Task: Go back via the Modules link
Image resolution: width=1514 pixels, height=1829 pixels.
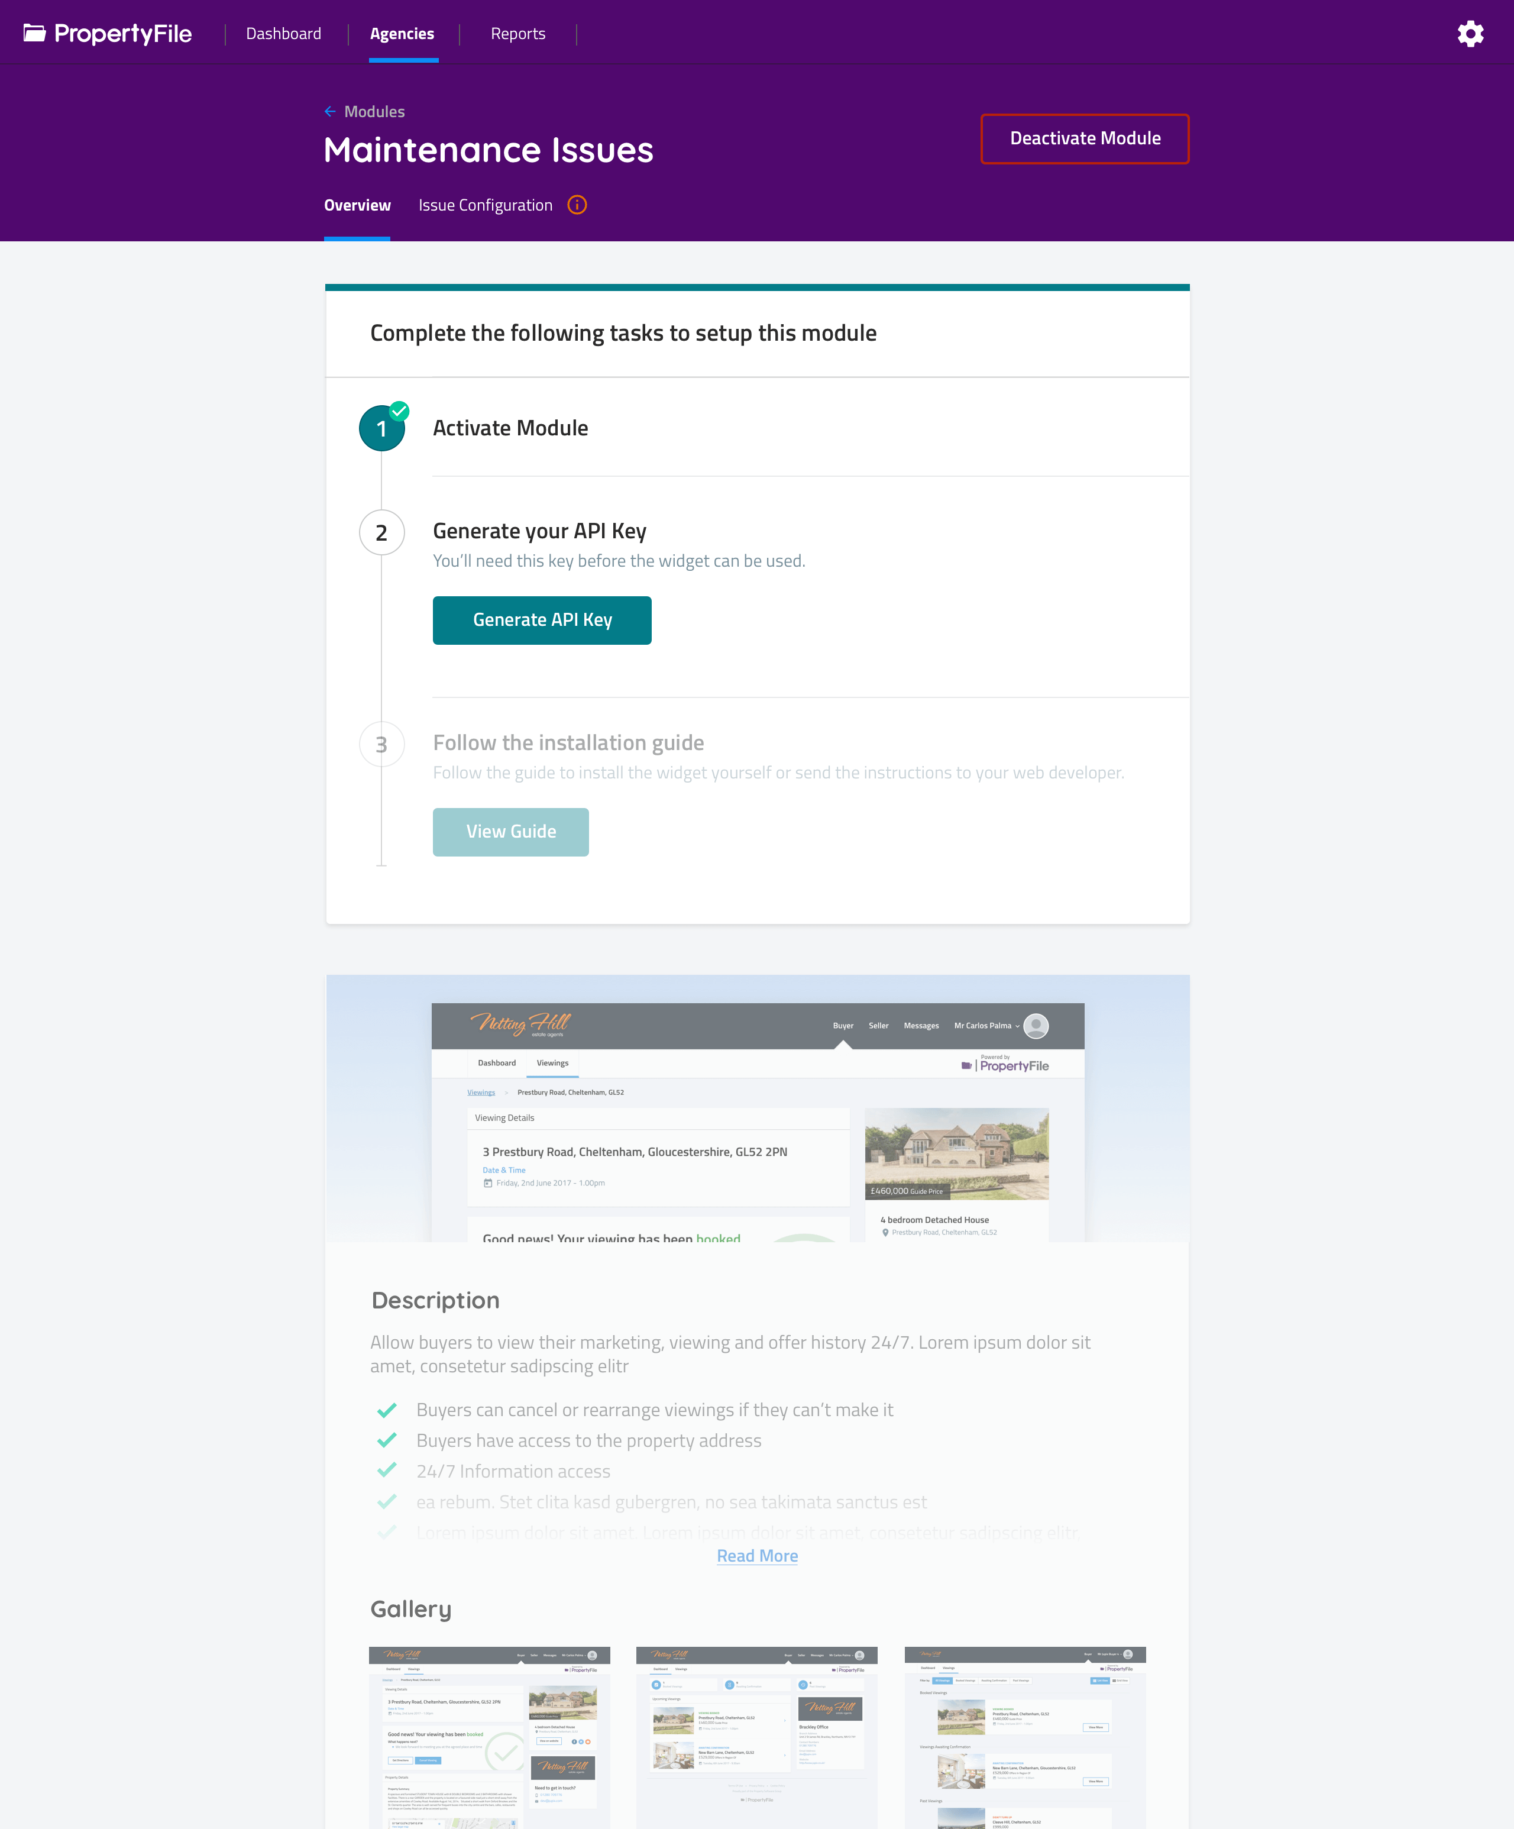Action: tap(374, 111)
